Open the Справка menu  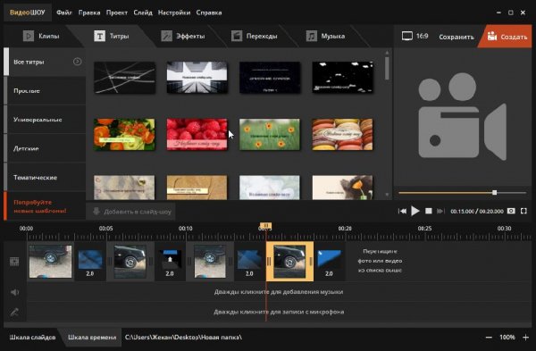pyautogui.click(x=209, y=13)
